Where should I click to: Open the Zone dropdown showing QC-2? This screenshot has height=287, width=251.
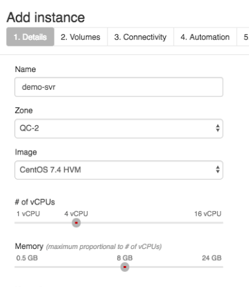pos(119,128)
